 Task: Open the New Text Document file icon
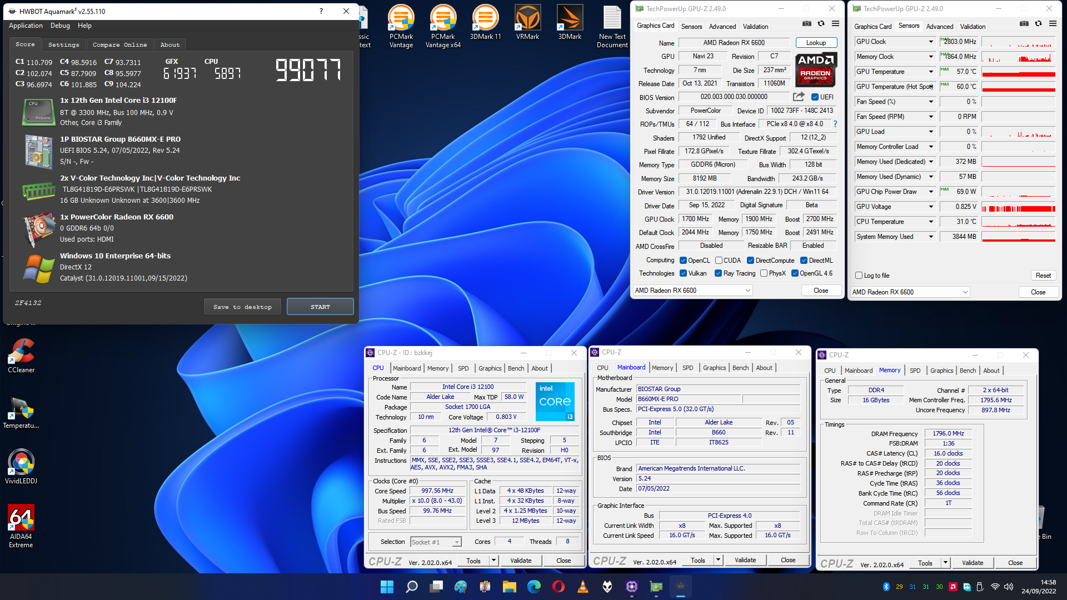click(x=612, y=26)
